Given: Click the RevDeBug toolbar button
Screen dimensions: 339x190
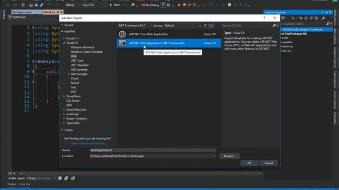Looking at the screenshot, I should (x=150, y=5).
